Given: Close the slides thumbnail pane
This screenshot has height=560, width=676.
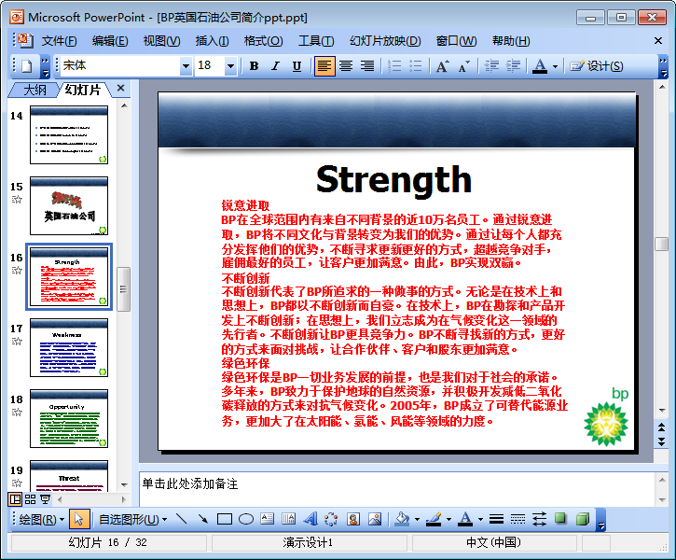Looking at the screenshot, I should [x=120, y=89].
